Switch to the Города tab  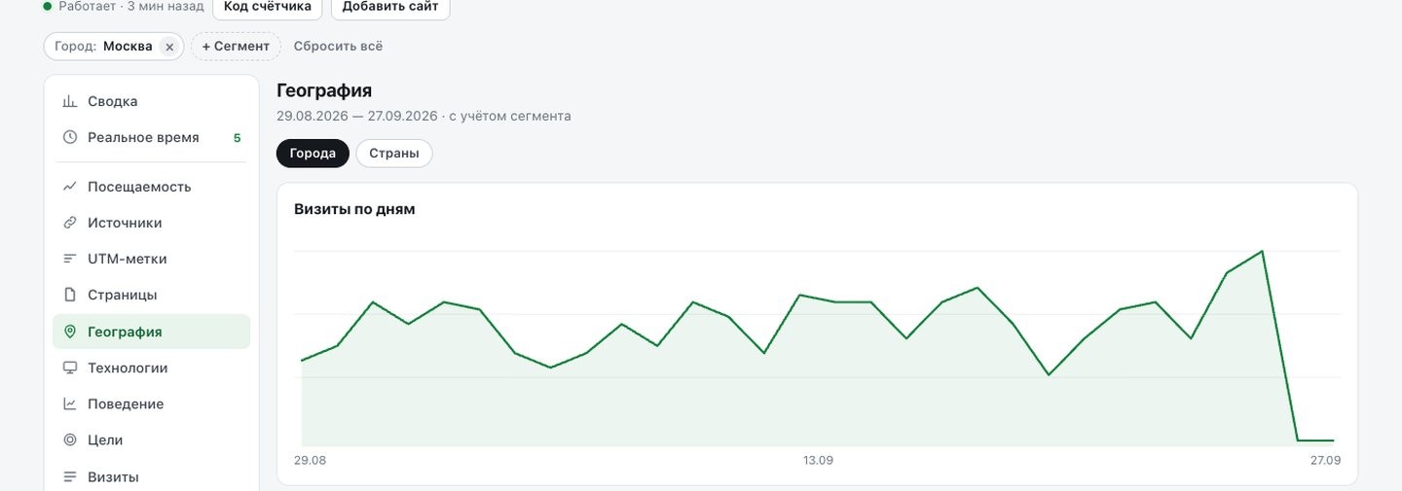[x=313, y=154]
